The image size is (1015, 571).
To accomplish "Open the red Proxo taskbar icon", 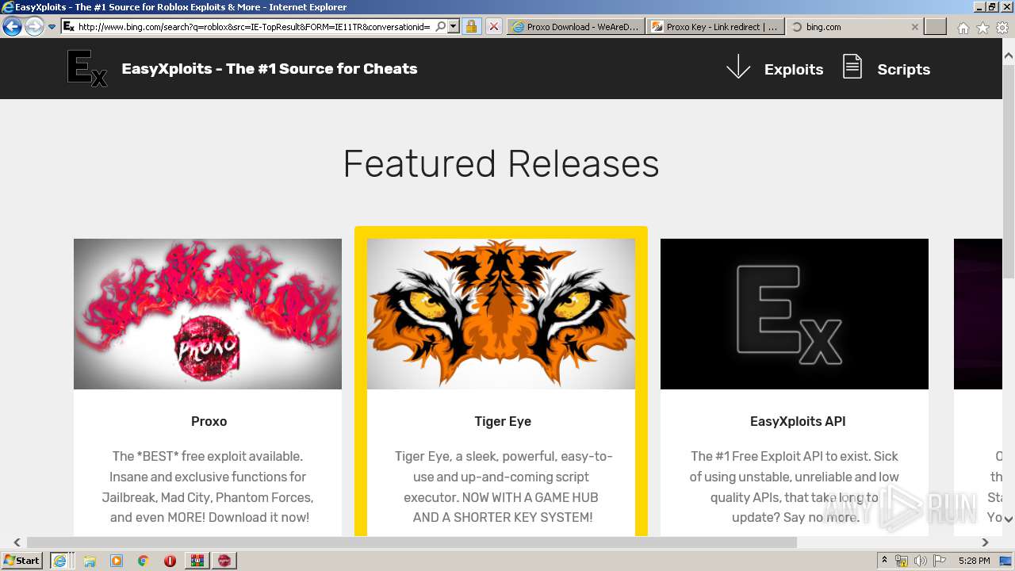I will coord(224,561).
